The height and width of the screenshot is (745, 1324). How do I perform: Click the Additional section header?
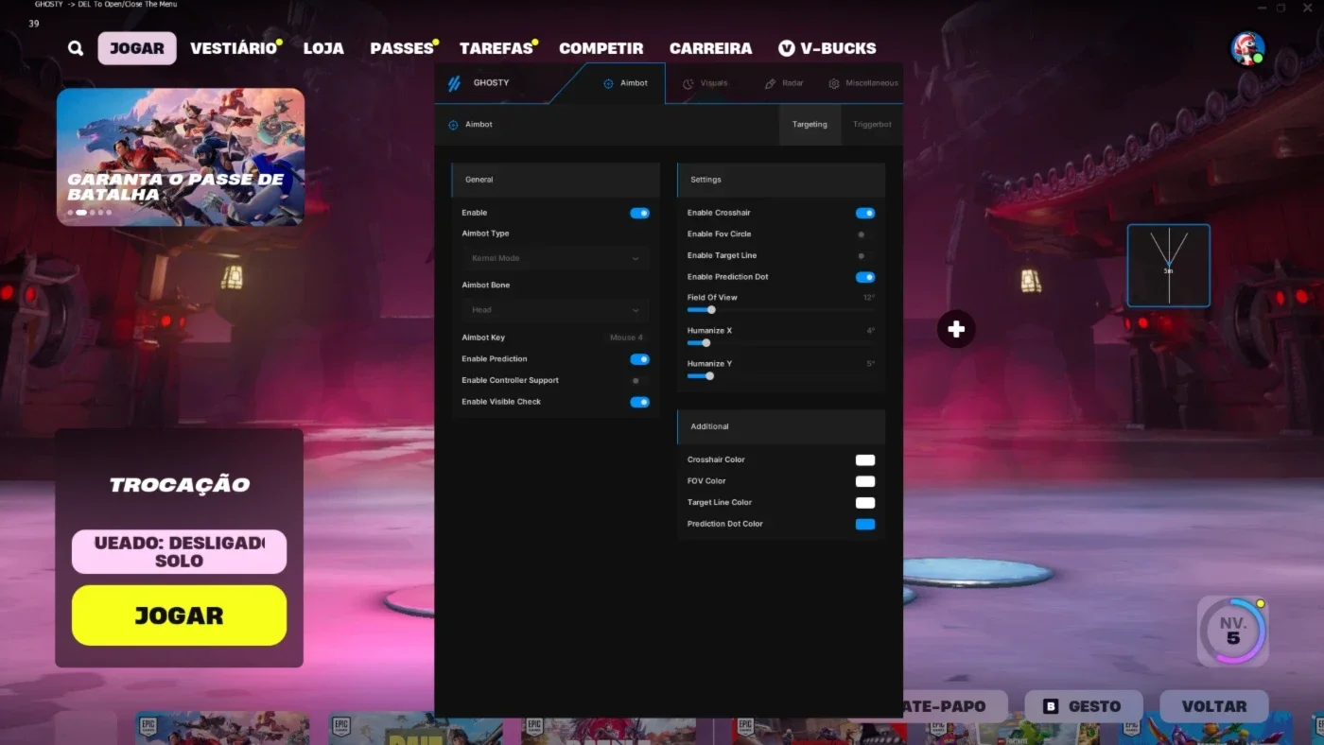point(781,427)
